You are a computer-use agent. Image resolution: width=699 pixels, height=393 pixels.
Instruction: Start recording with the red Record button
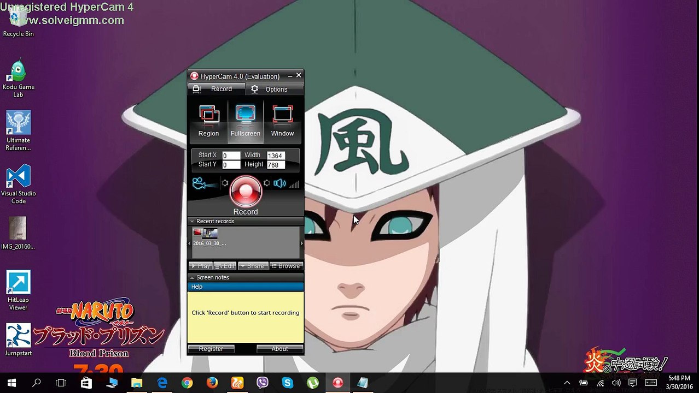point(246,192)
